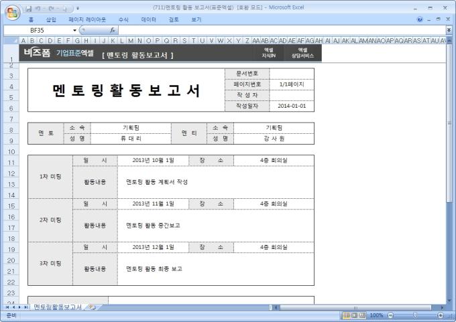The width and height of the screenshot is (456, 322).
Task: Select the 류 대 리 mentor name cell
Action: click(131, 139)
